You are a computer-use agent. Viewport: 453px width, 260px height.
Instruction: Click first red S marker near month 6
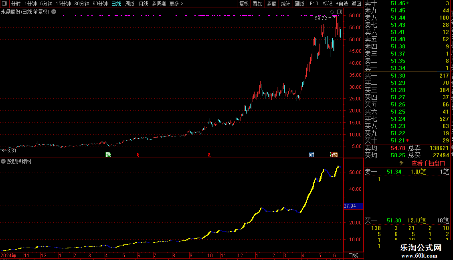(x=138, y=155)
